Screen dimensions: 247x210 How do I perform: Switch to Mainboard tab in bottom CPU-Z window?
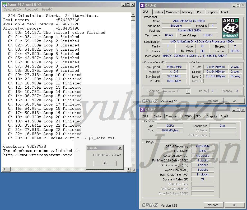173,116
